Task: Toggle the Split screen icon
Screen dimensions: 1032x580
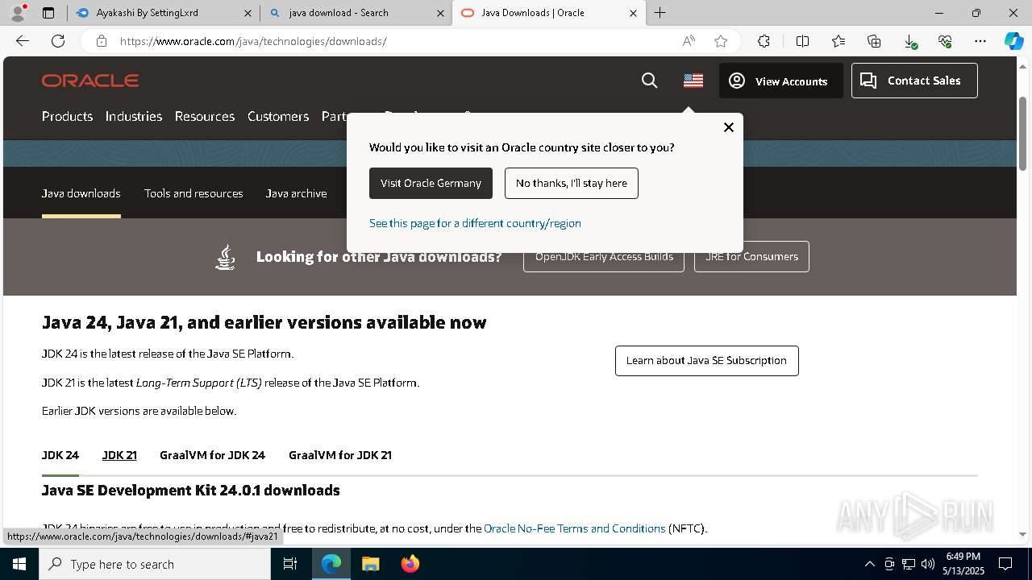Action: click(x=802, y=41)
